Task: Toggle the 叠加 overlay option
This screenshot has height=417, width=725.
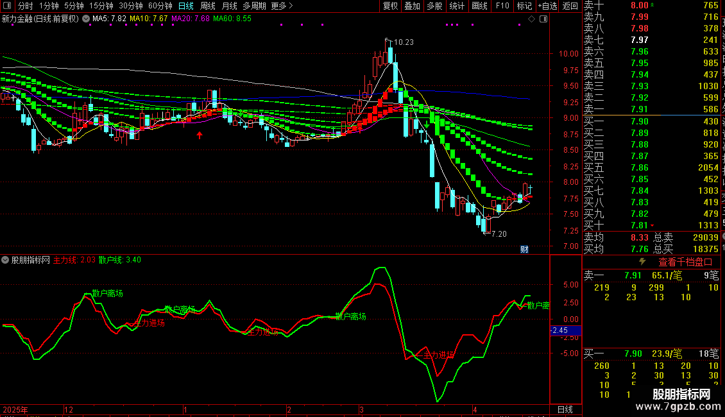Action: click(413, 6)
